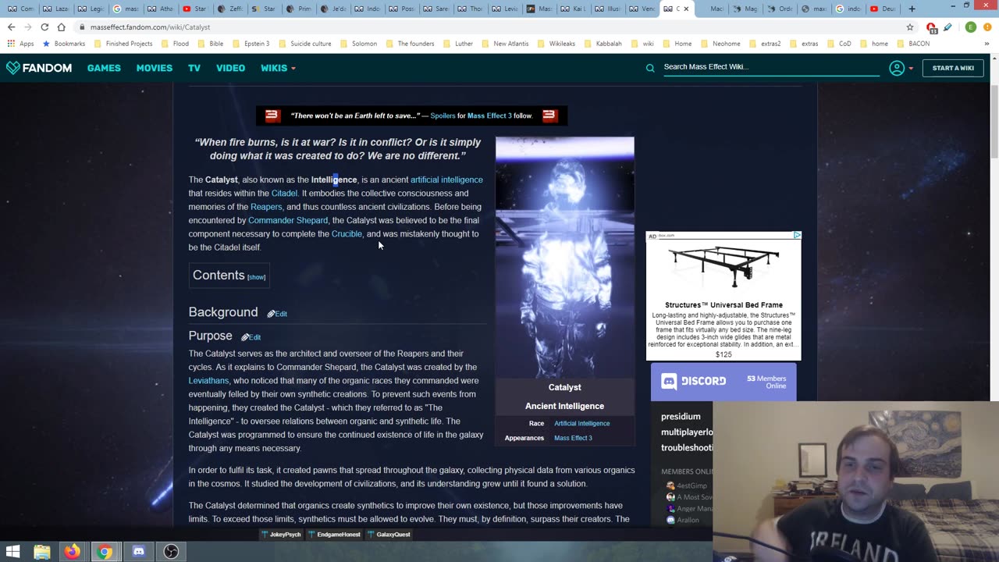Viewport: 999px width, 562px height.
Task: Click the Fandom logo
Action: pos(39,68)
